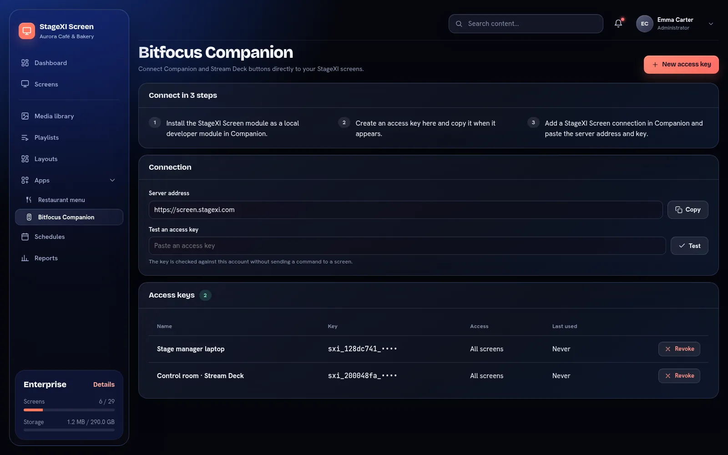Collapse the Apps chevron

tap(112, 180)
